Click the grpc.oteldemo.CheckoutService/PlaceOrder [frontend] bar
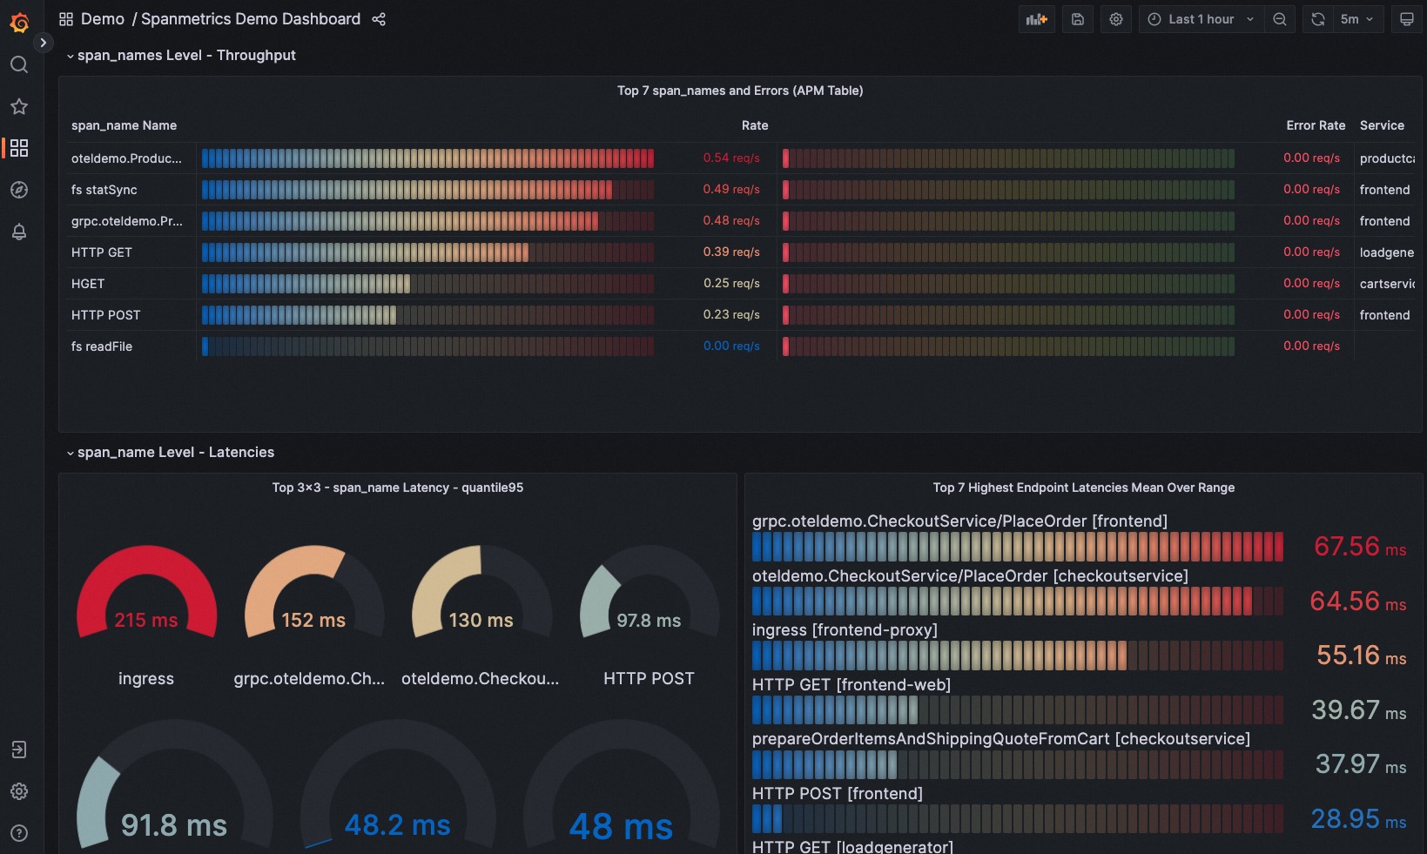 coord(1017,547)
